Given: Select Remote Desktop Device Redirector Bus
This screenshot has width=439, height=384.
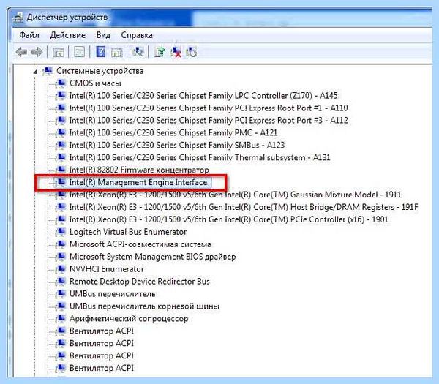Looking at the screenshot, I should click(140, 282).
